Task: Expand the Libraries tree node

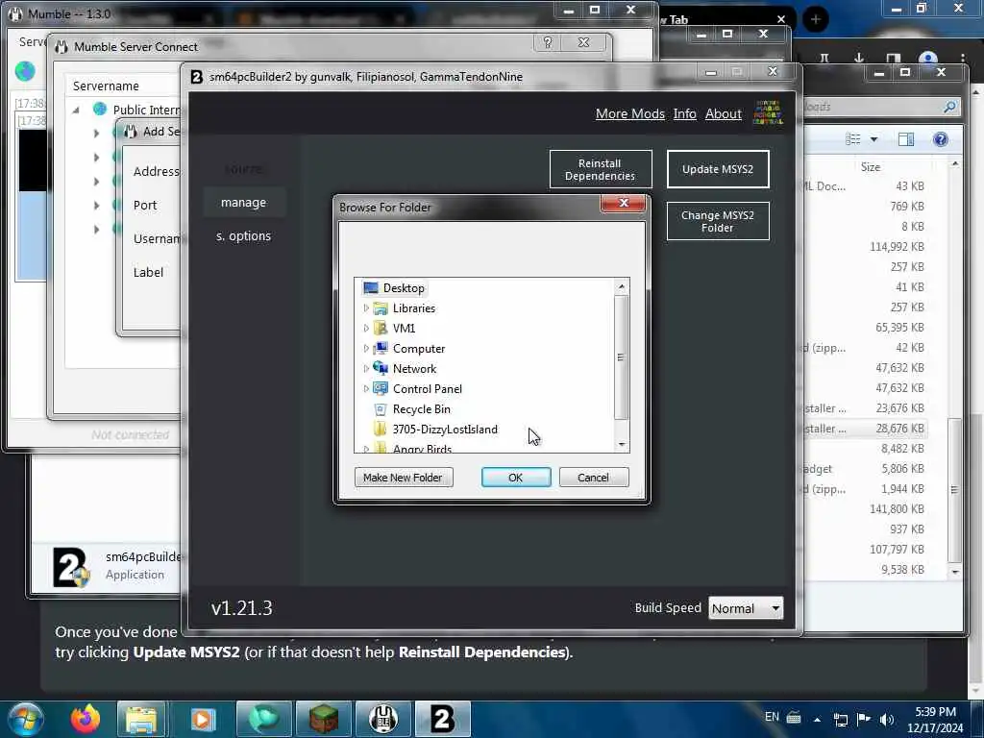Action: (366, 308)
